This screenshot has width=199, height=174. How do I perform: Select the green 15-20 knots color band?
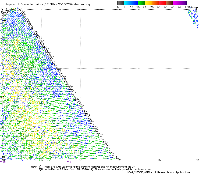pyautogui.click(x=141, y=3)
